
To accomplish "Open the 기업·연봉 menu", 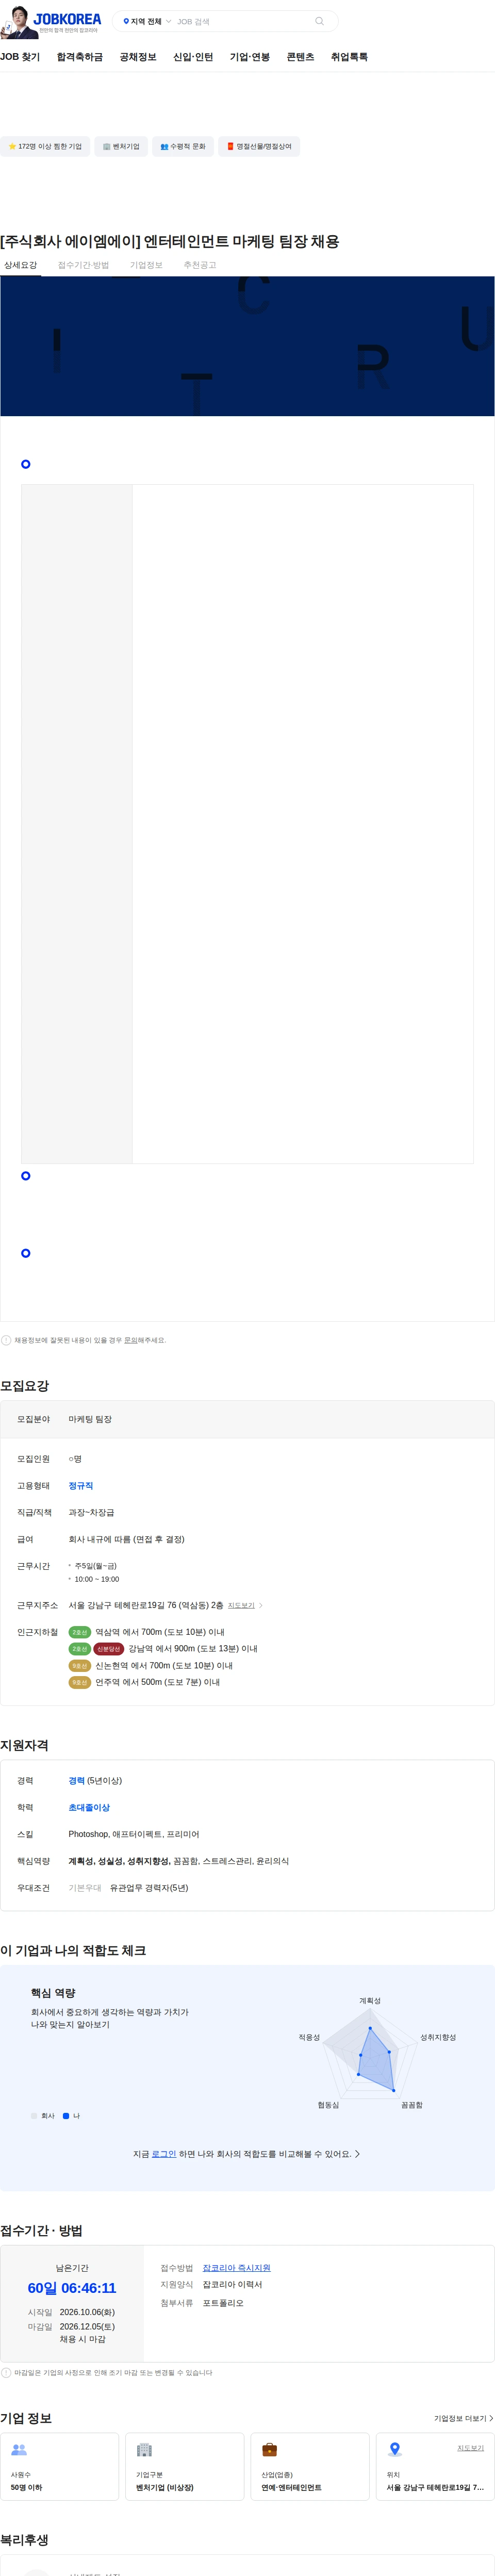I will click(x=250, y=57).
